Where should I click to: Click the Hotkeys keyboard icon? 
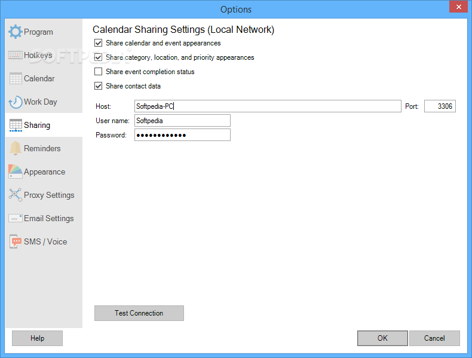pos(16,55)
